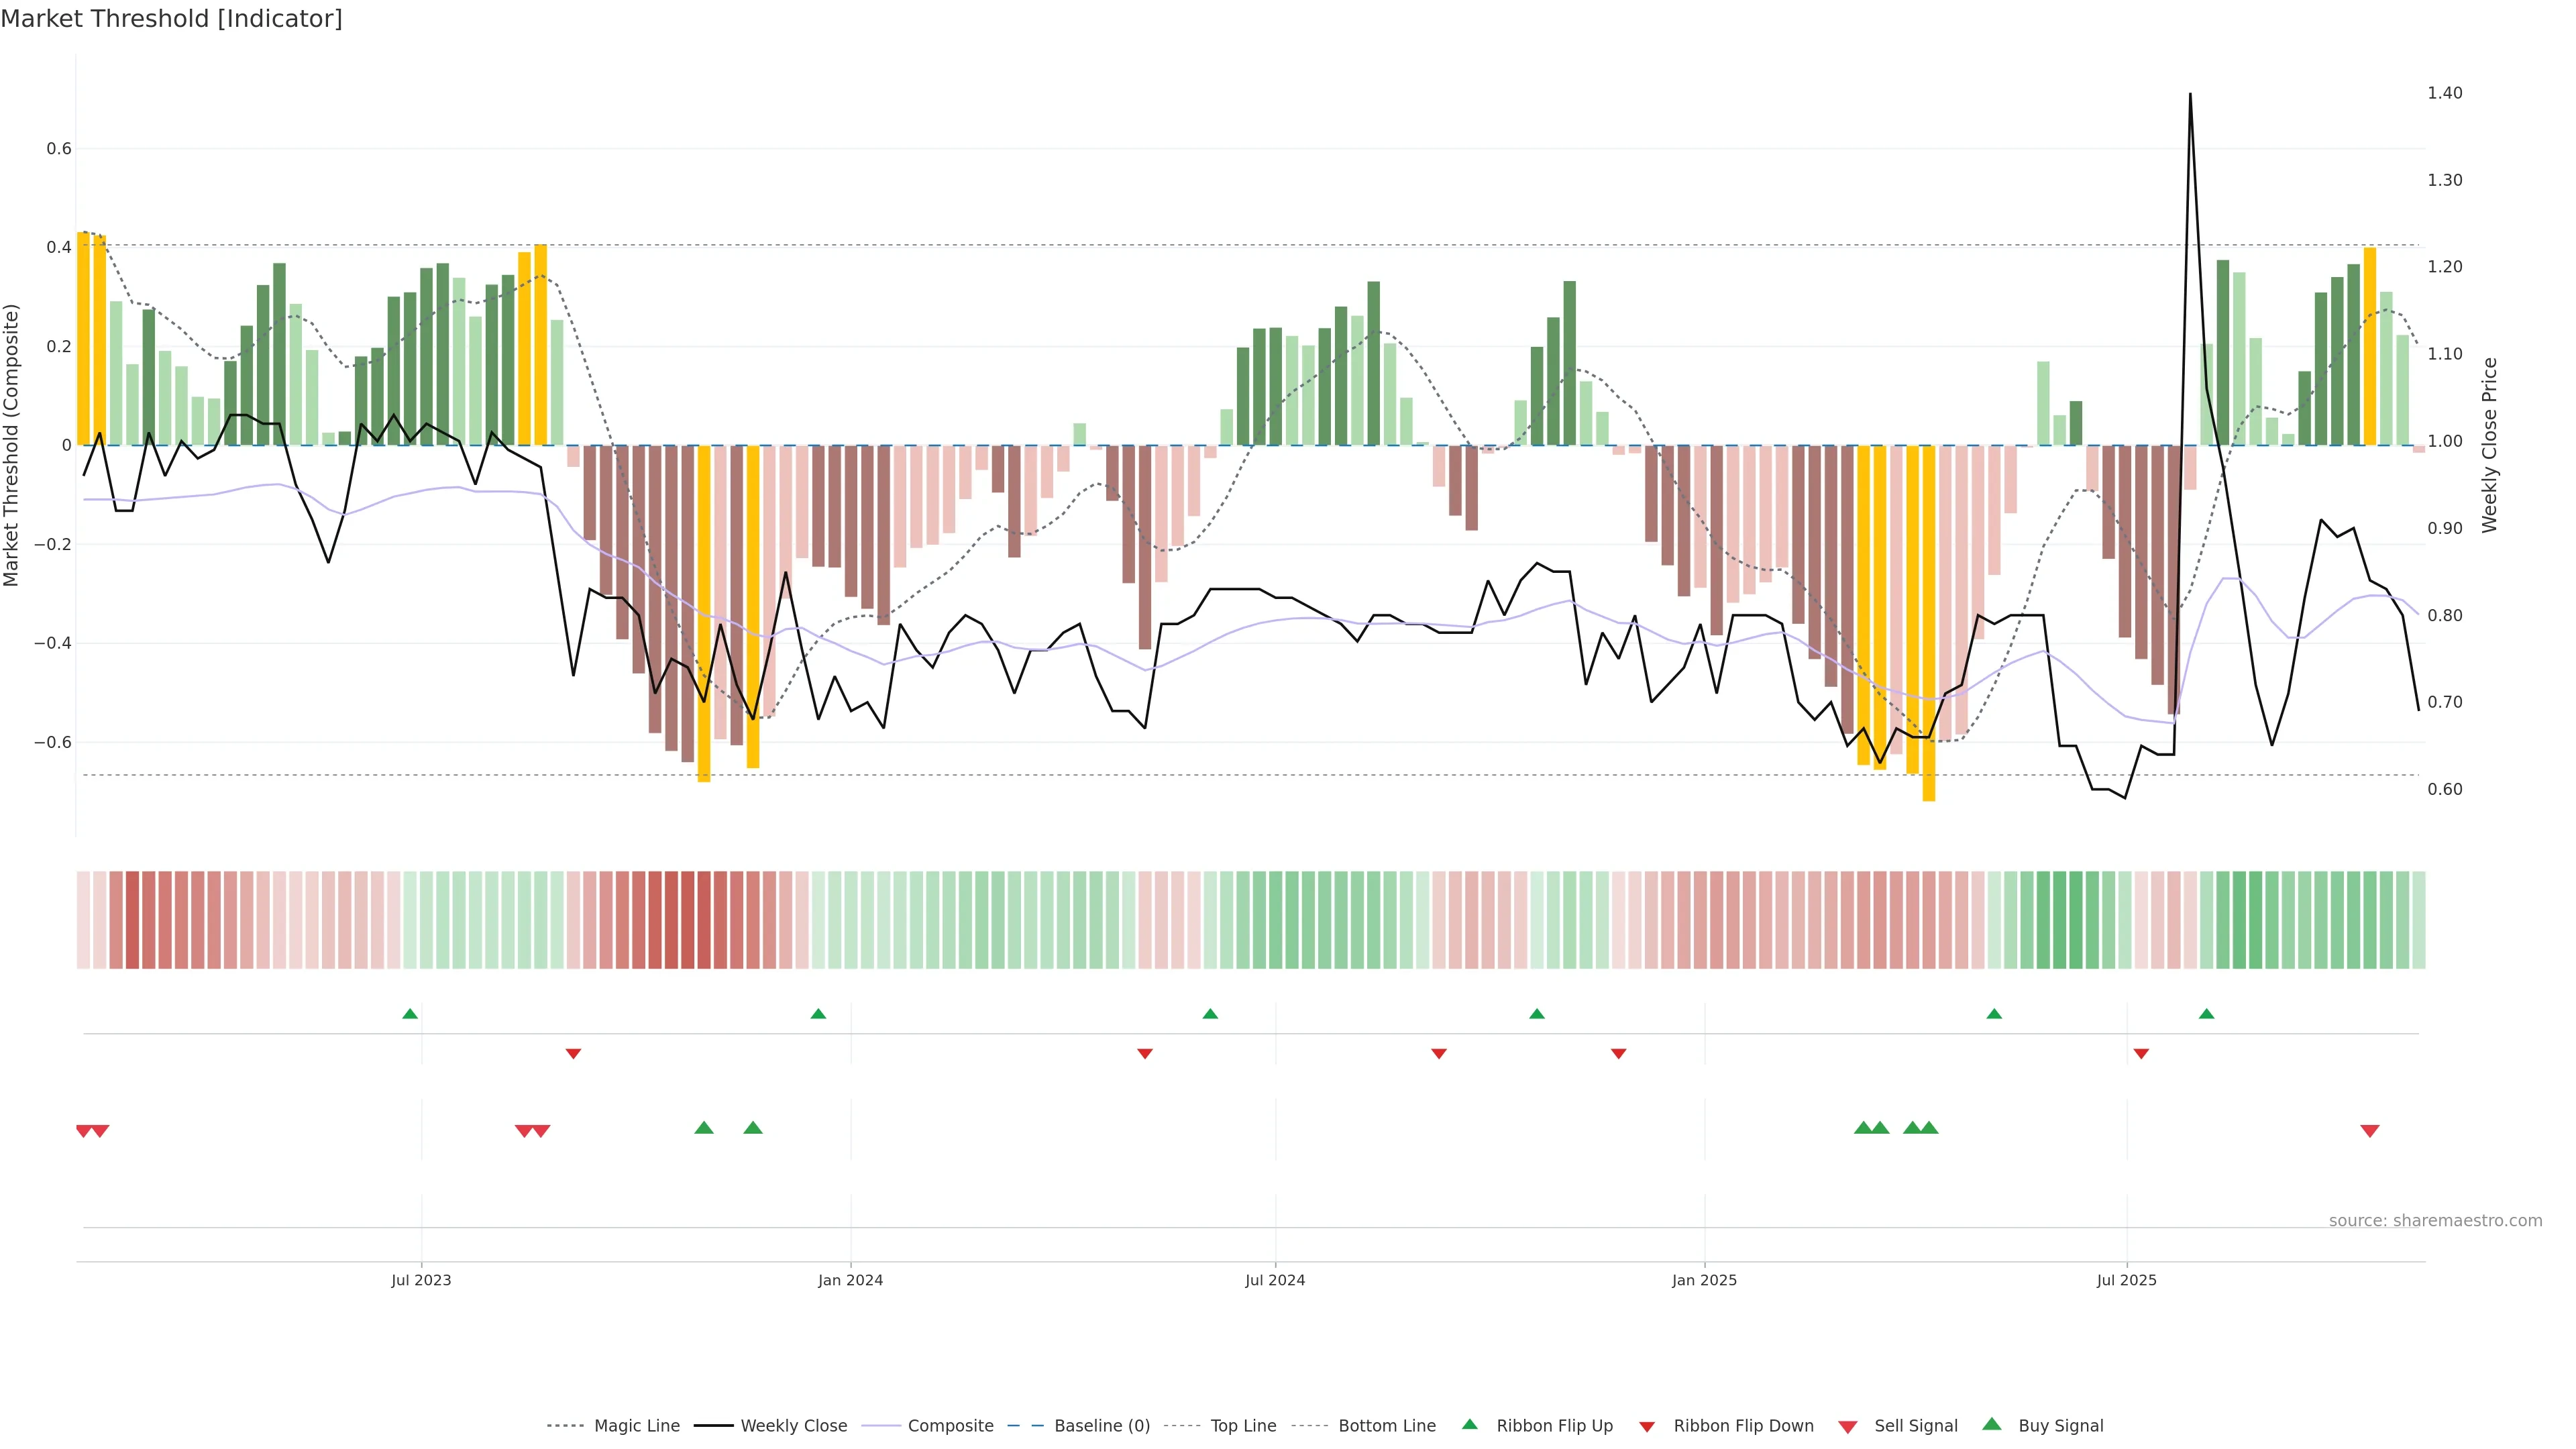
Task: Select the lone Sell Signal marker after Jul 2025
Action: point(2369,1131)
